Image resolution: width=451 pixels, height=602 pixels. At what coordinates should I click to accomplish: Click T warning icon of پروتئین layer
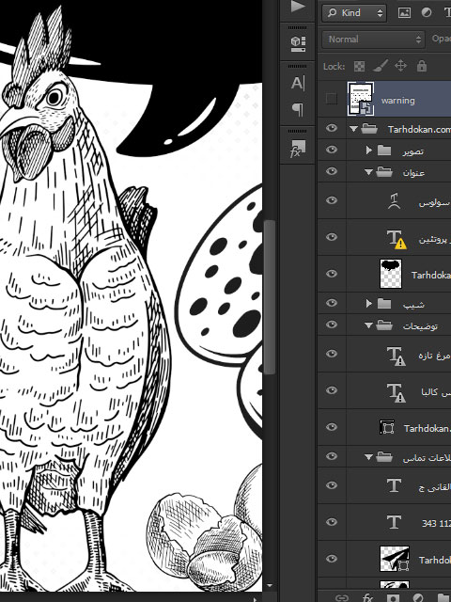coord(397,239)
